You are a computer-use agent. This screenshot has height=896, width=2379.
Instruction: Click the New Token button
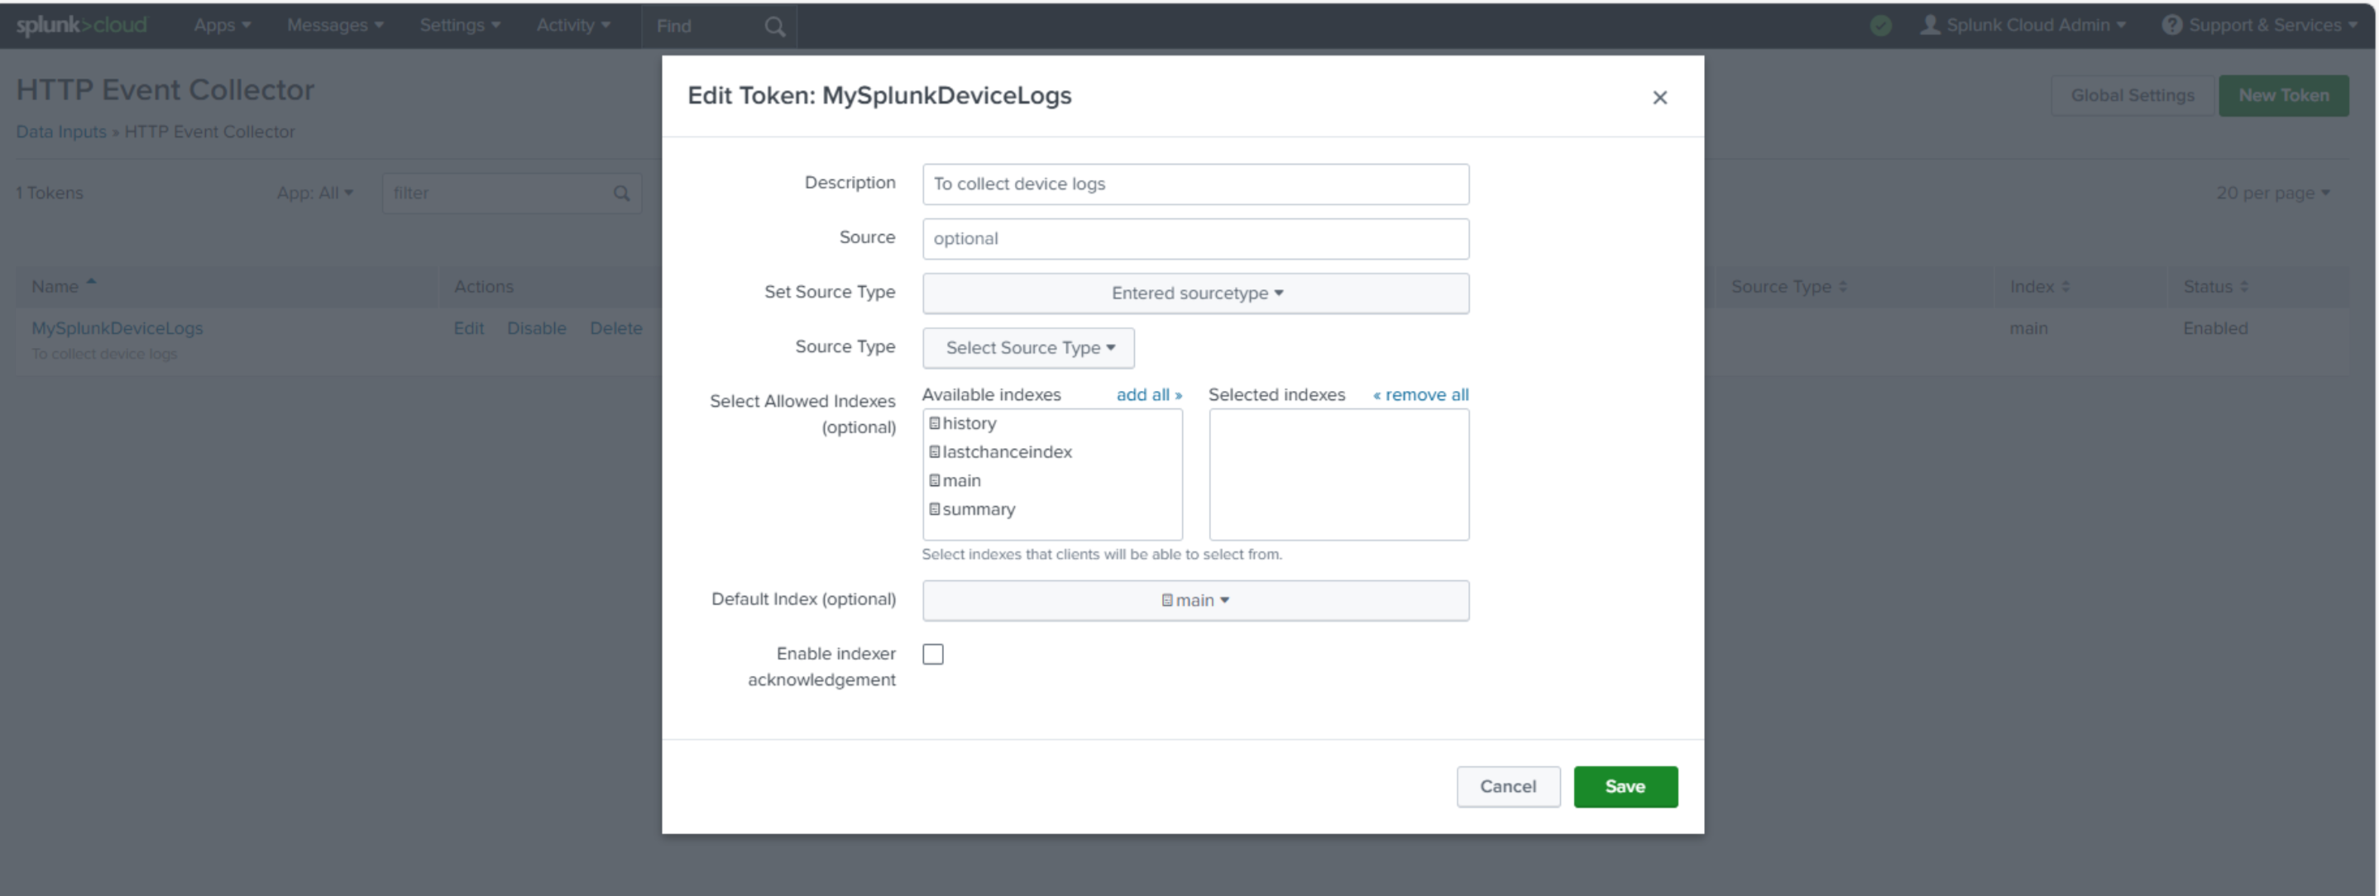(x=2283, y=95)
